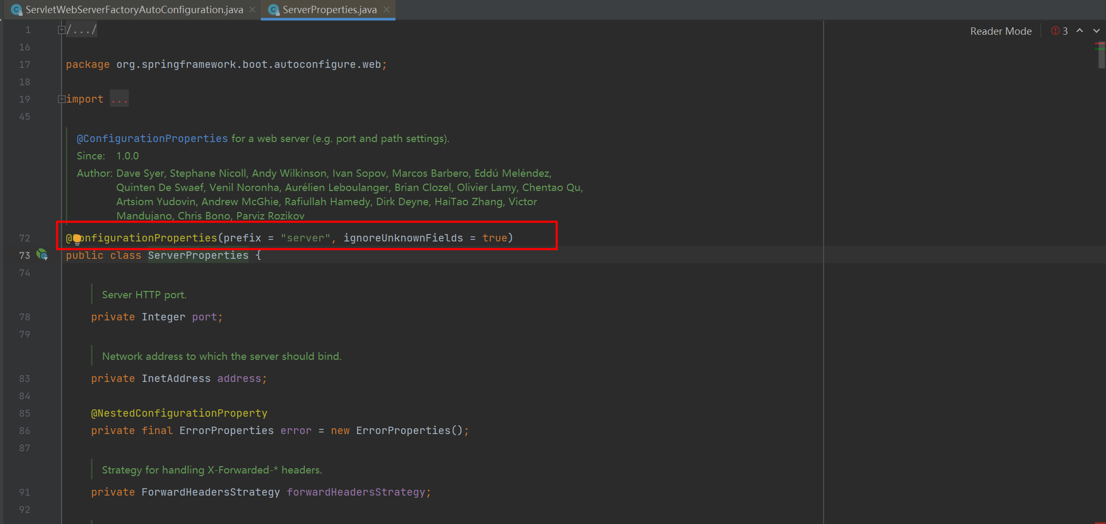
Task: Click the package name org.springframework.boot.autoconfigure.web
Action: [249, 64]
